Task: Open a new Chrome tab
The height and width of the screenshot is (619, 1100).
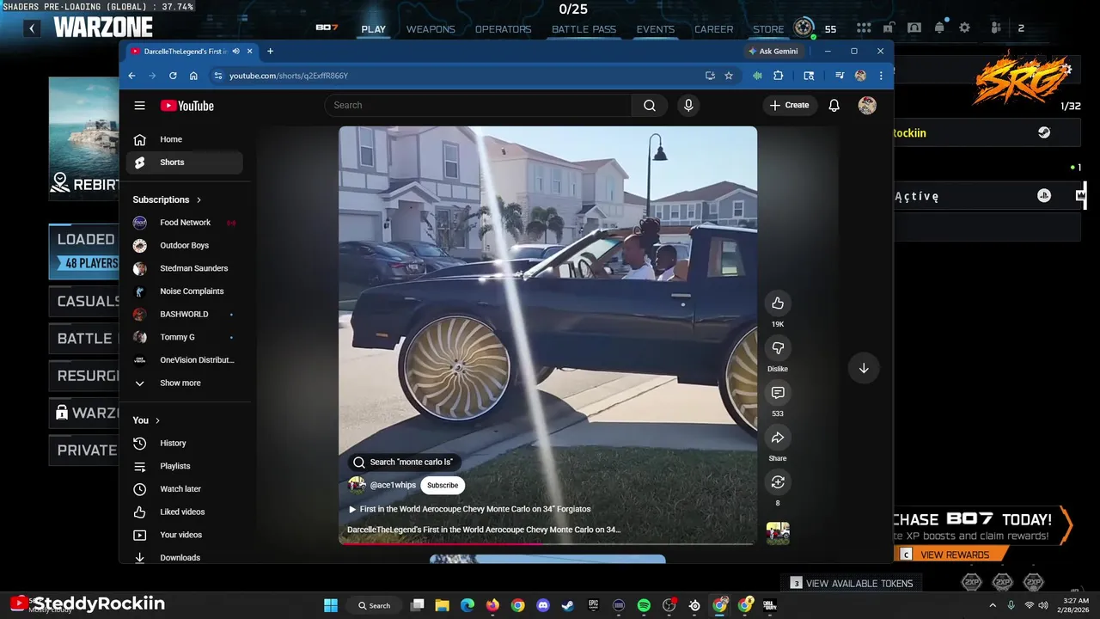Action: [270, 52]
